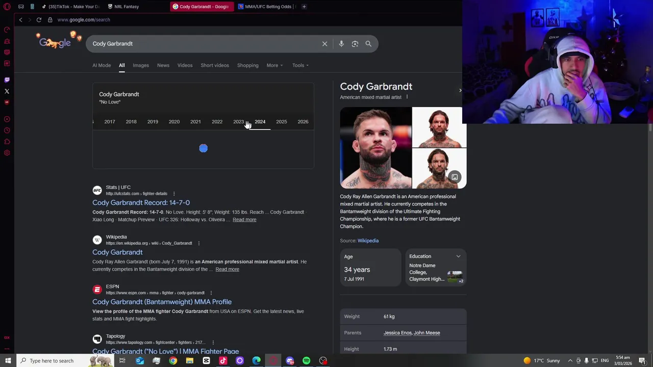Select the News search tab
Viewport: 653px width, 367px height.
163,65
